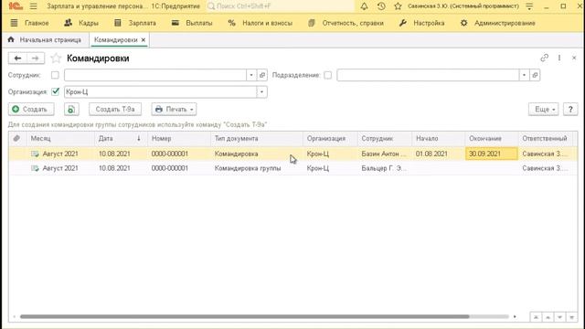Click into the Подразделение input field

click(x=428, y=75)
